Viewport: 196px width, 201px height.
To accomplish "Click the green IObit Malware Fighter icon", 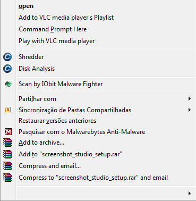I will (x=8, y=84).
